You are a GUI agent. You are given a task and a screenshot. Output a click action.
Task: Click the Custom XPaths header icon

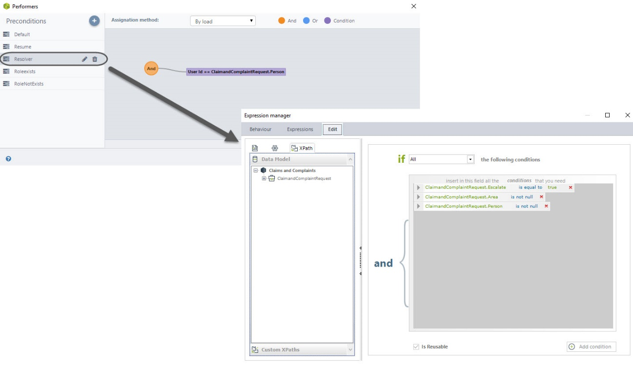(255, 349)
